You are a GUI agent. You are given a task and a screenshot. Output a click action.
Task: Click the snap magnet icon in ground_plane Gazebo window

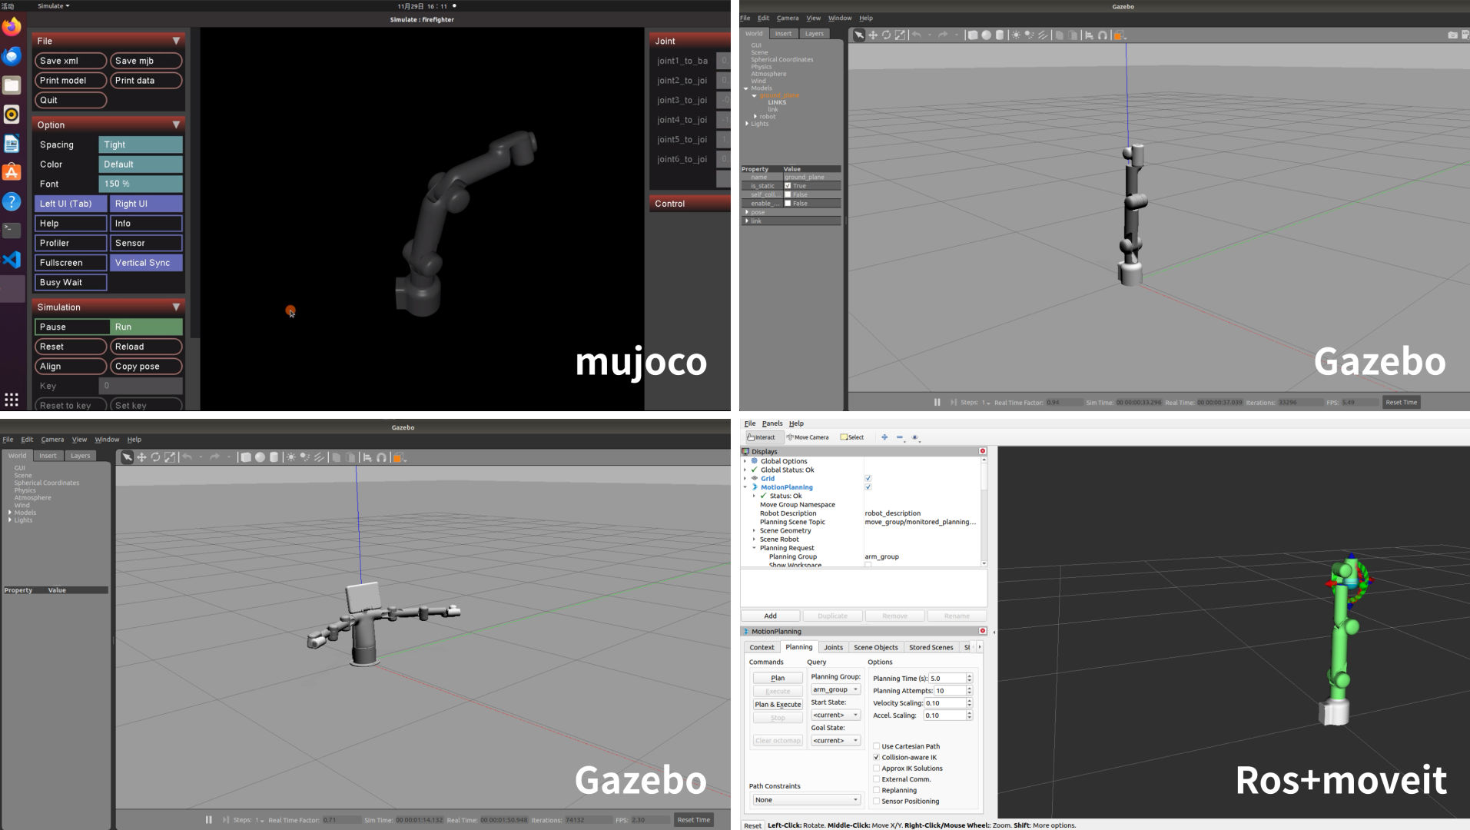click(x=1103, y=35)
